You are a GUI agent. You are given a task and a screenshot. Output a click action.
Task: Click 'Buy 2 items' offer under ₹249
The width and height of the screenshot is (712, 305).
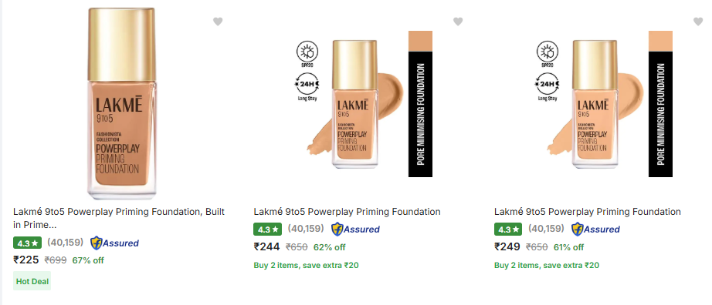[547, 265]
